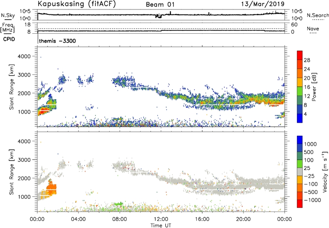
Task: Click the '-25' label on Velocity color bar
Action: tap(309, 176)
